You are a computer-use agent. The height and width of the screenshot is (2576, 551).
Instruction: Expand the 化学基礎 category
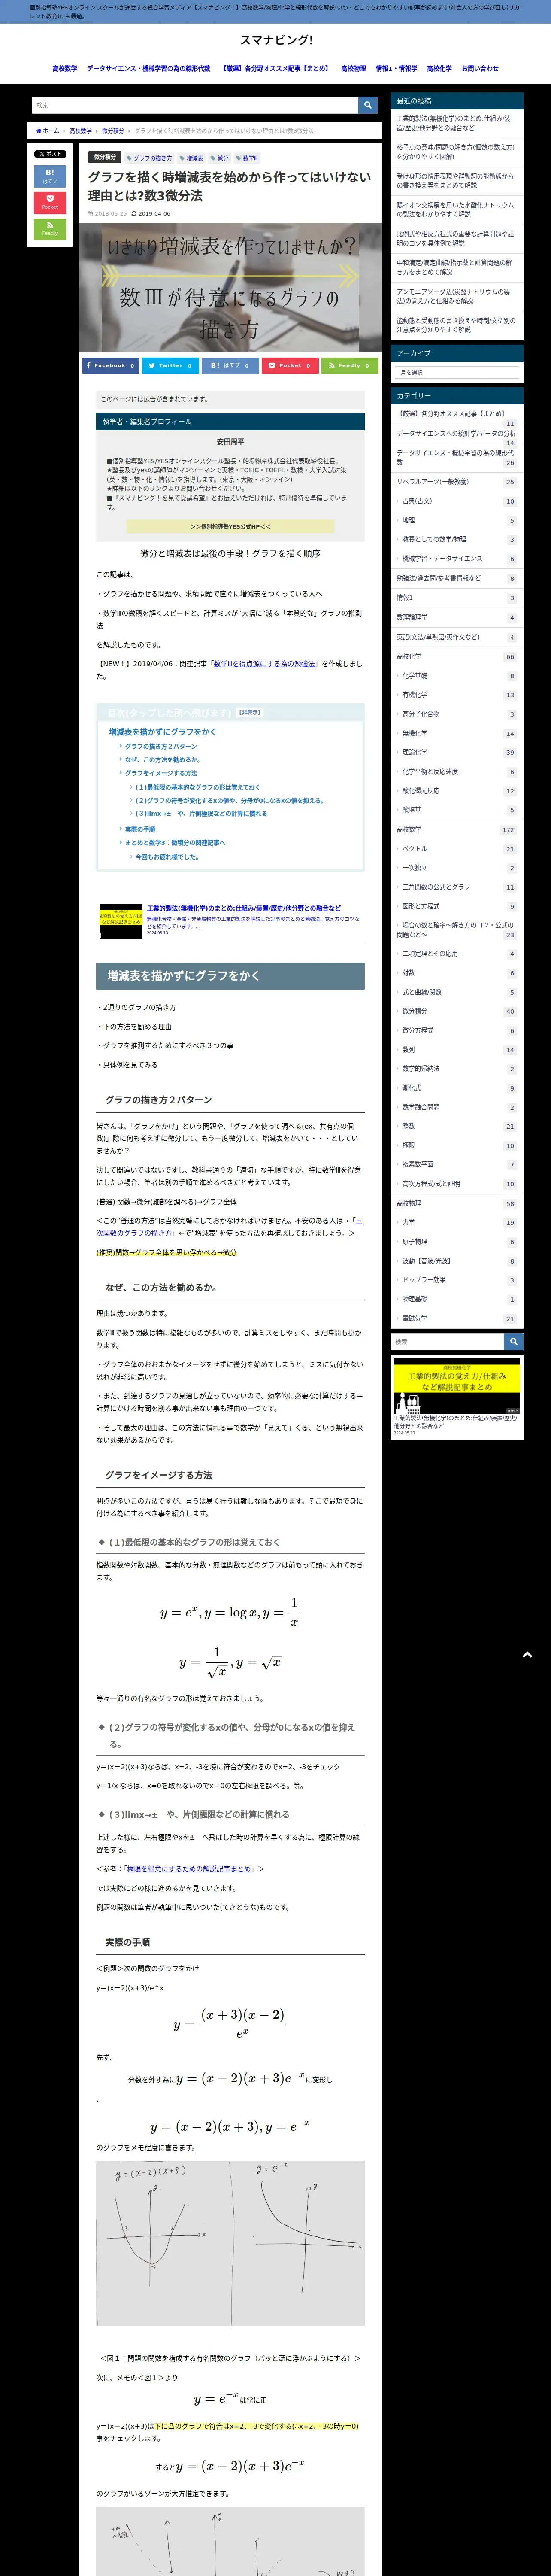[457, 676]
